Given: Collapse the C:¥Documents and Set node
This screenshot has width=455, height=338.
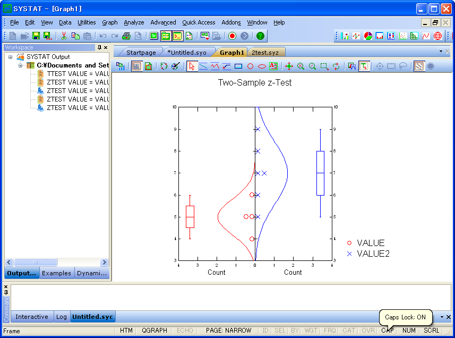Looking at the screenshot, I should [x=20, y=65].
